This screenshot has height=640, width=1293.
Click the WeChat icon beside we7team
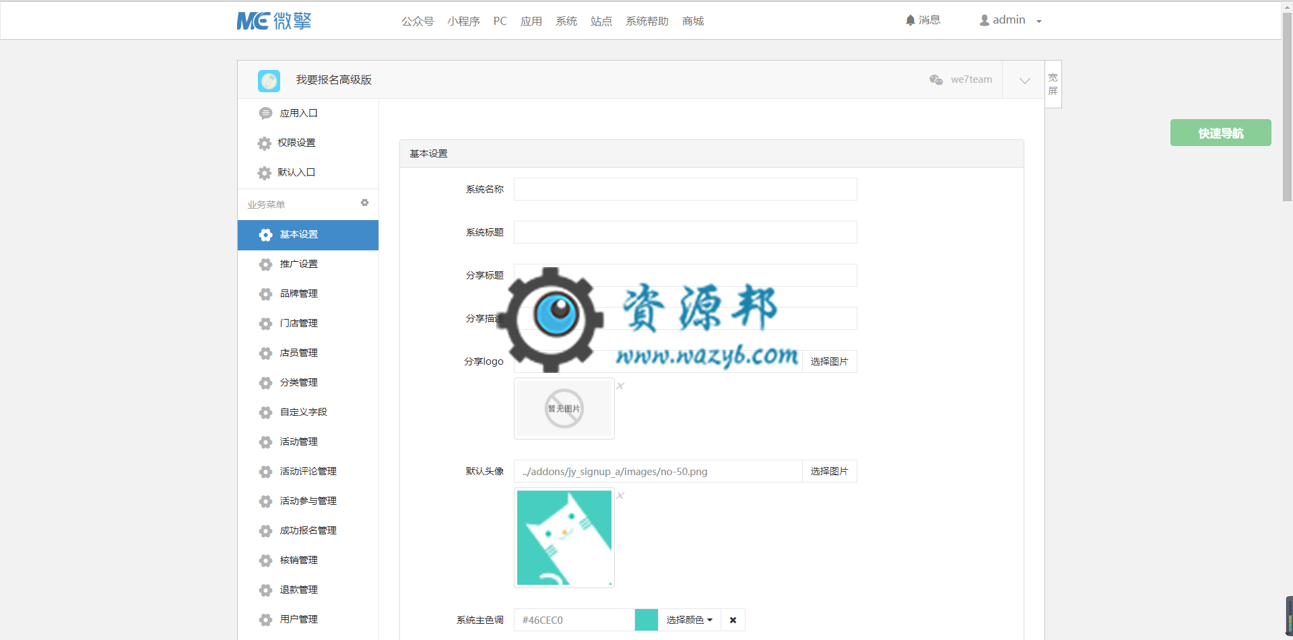point(936,79)
